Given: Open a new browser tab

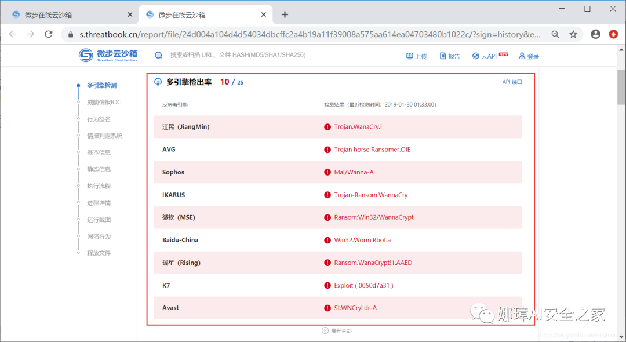Looking at the screenshot, I should tap(285, 14).
